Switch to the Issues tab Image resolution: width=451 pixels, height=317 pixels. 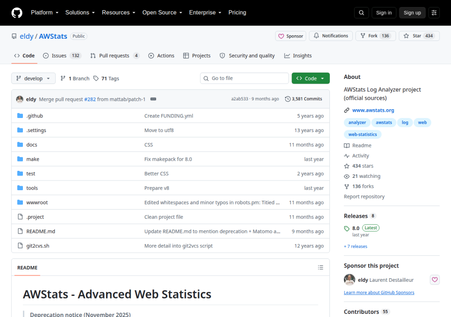[62, 56]
